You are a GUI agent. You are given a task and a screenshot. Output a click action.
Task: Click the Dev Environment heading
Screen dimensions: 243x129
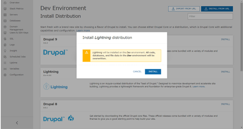coord(63,8)
